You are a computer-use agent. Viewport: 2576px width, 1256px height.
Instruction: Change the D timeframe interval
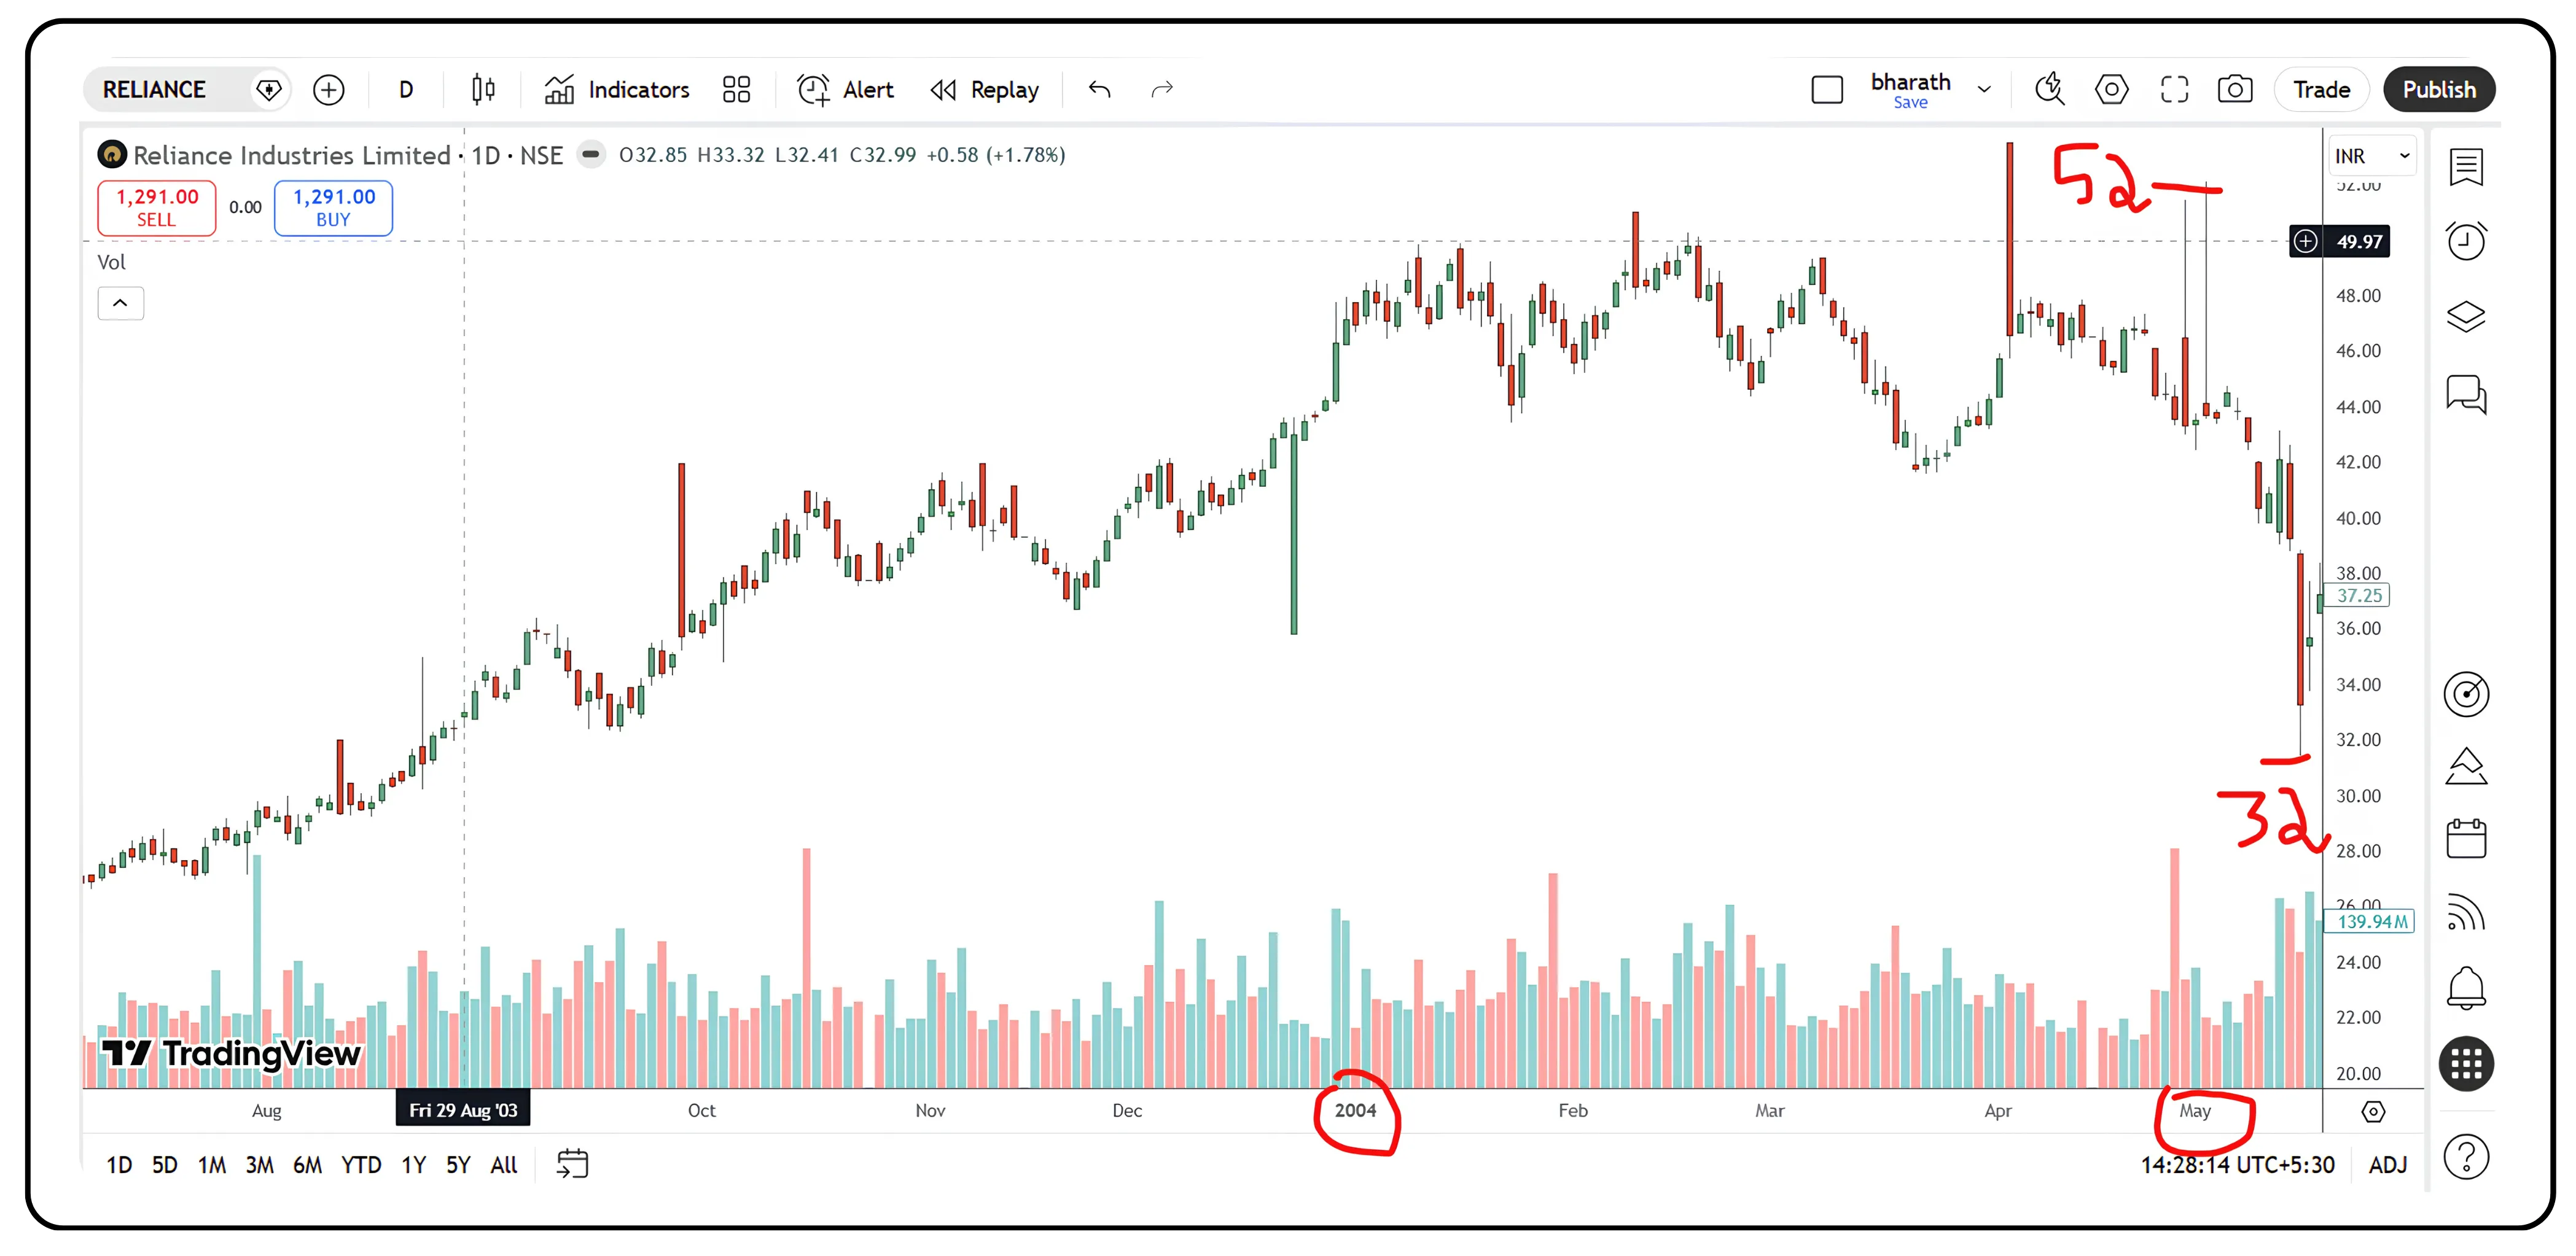point(405,90)
